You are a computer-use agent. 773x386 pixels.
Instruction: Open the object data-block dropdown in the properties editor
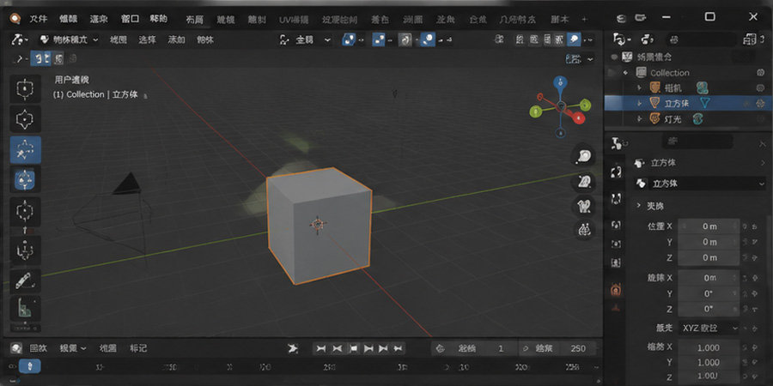[x=699, y=184]
